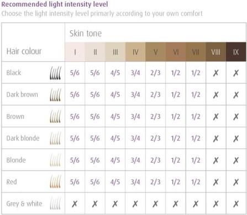Viewport: 247px width, 215px height.
Task: Click the X mark for Black hair, skin tone VIII
Action: pos(216,73)
